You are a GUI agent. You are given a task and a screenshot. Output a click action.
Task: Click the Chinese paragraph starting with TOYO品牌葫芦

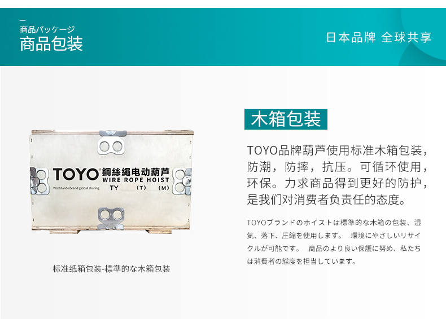point(338,175)
